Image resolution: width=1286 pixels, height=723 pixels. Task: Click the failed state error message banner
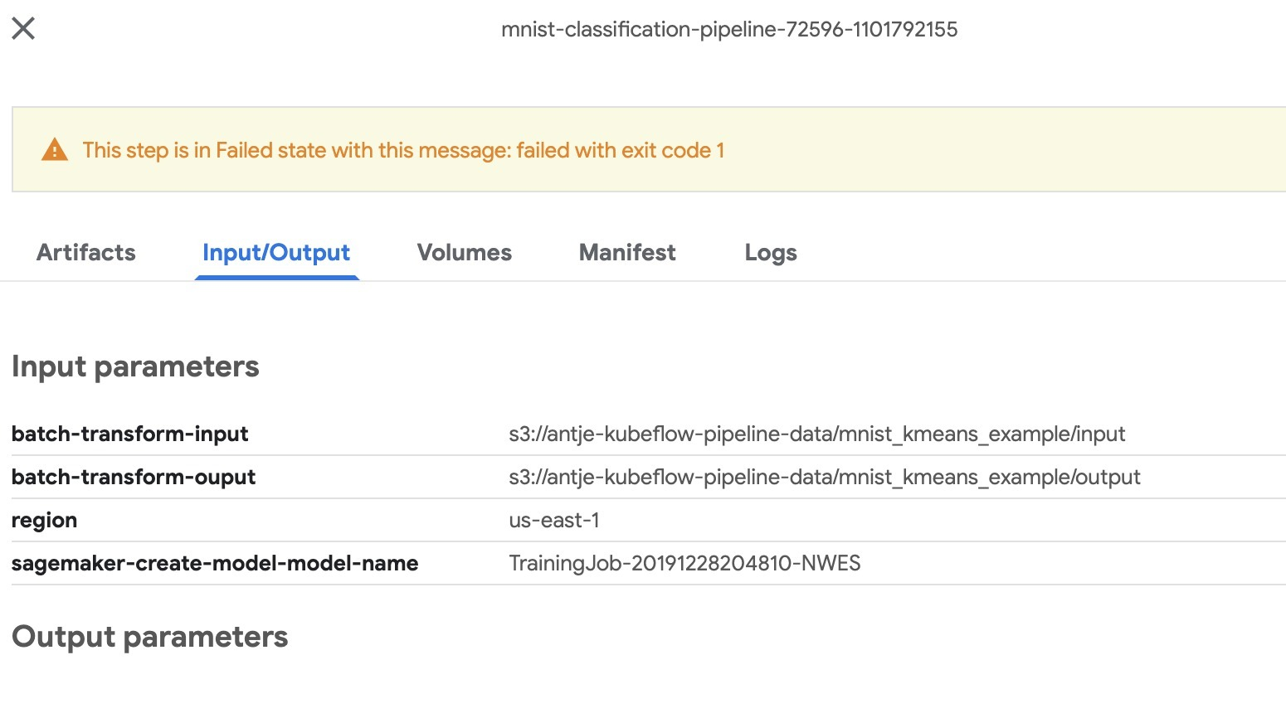(x=403, y=150)
